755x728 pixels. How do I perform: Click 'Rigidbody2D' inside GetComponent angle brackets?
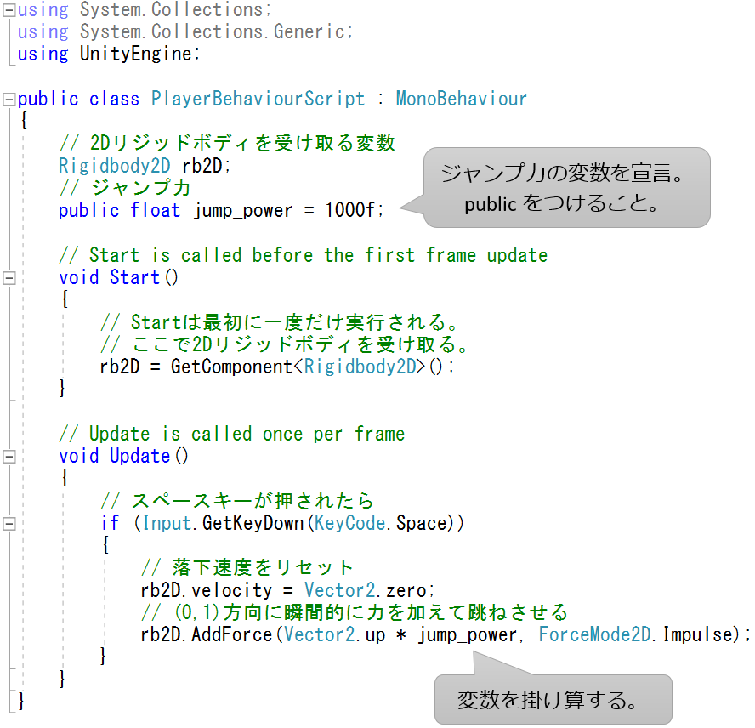(360, 367)
